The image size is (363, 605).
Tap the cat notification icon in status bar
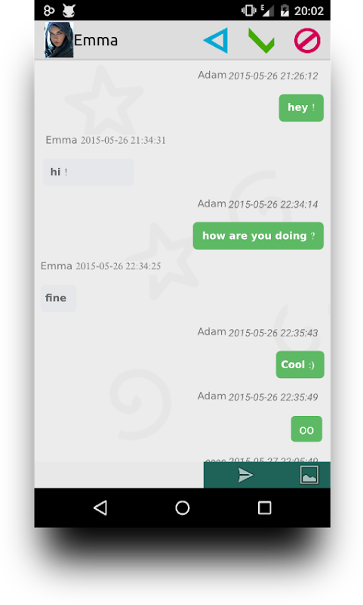69,11
